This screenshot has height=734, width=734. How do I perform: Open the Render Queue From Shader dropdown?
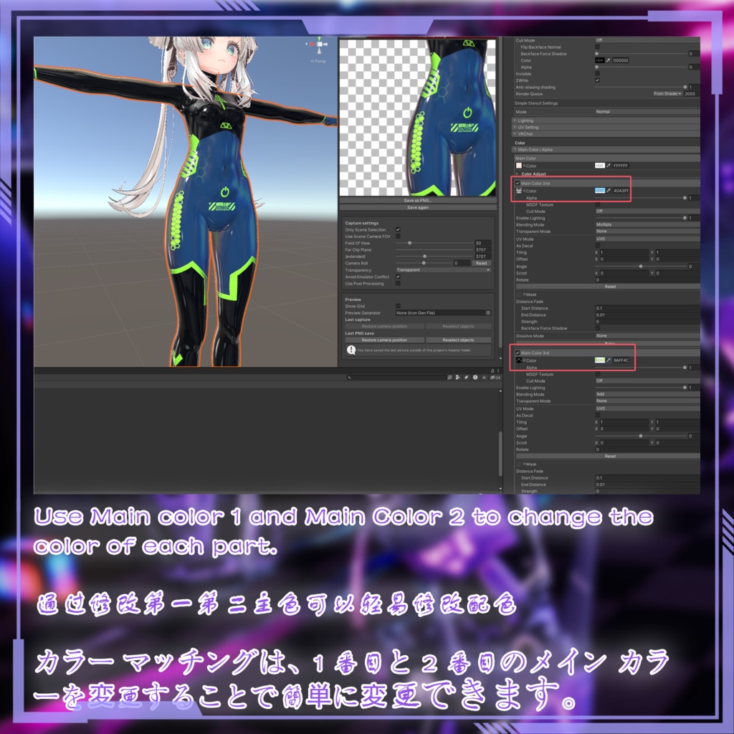pos(667,94)
